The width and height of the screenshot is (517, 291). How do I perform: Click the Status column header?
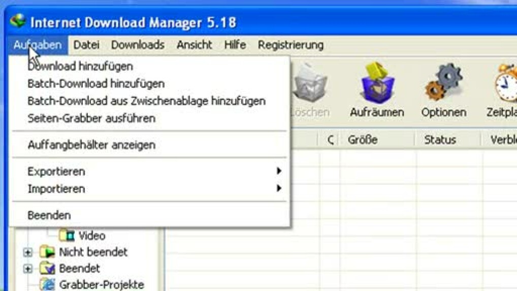click(440, 140)
